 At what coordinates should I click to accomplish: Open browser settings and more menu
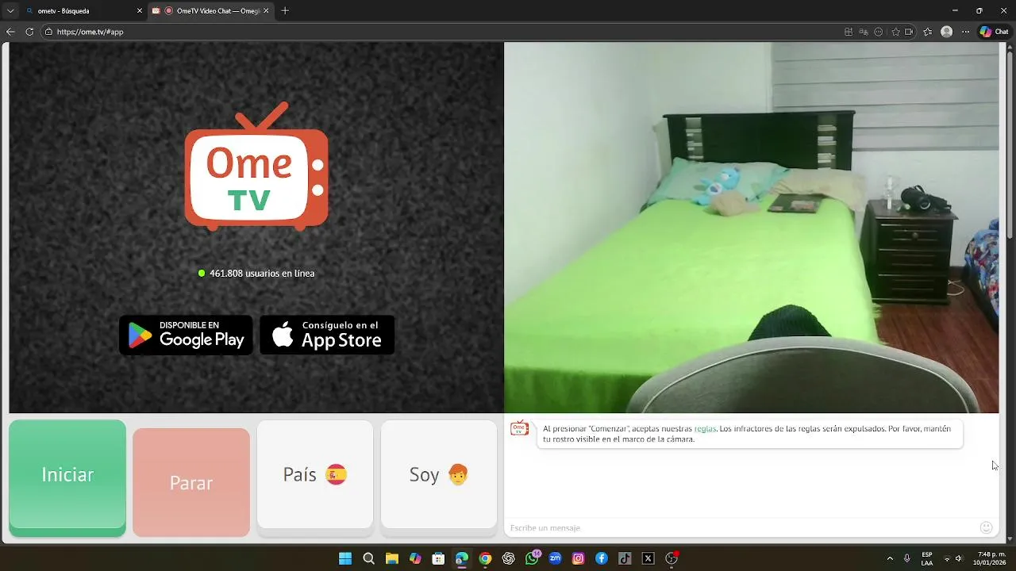[x=965, y=32]
